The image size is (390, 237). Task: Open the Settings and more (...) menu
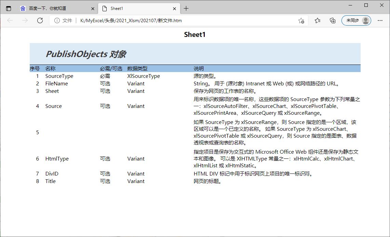pyautogui.click(x=380, y=20)
